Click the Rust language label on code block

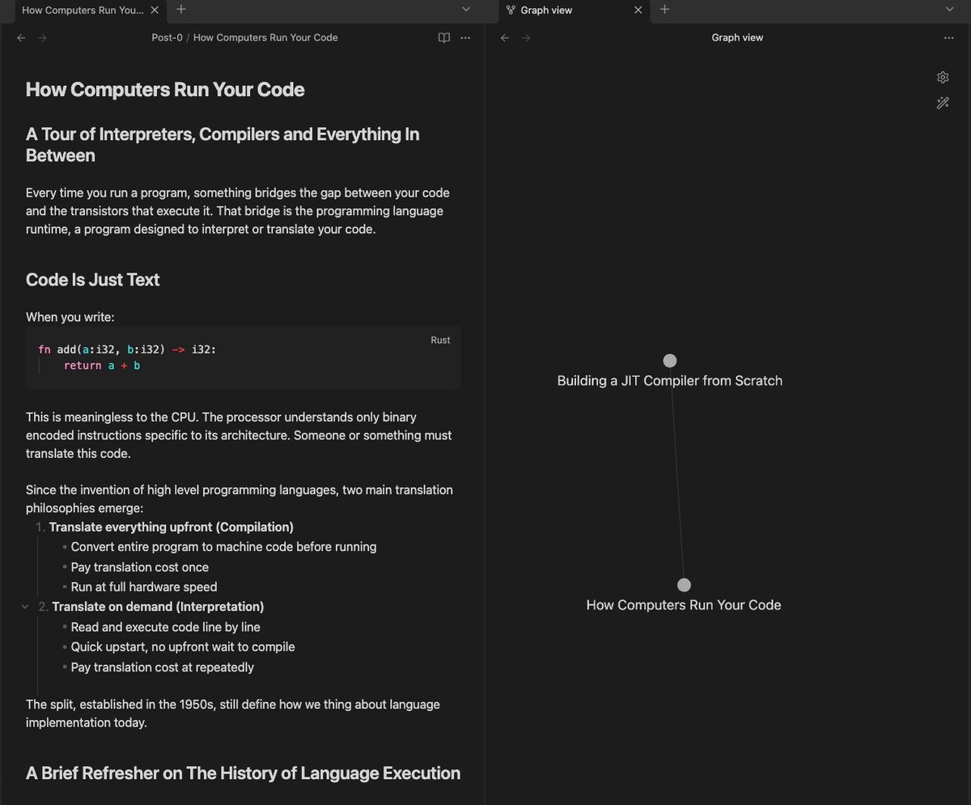440,340
